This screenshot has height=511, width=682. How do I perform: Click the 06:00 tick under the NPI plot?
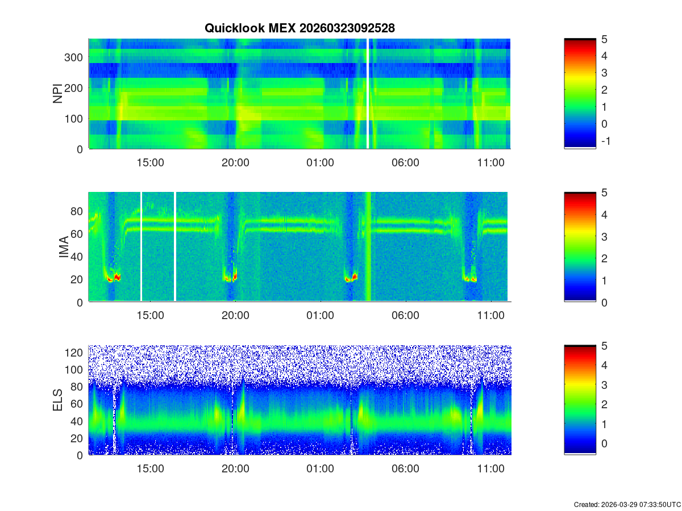pyautogui.click(x=405, y=162)
